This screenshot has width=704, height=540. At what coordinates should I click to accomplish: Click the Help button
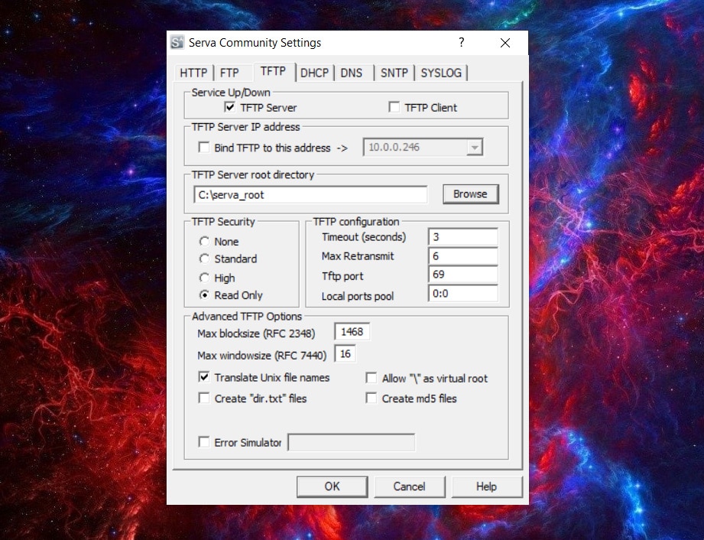point(487,486)
